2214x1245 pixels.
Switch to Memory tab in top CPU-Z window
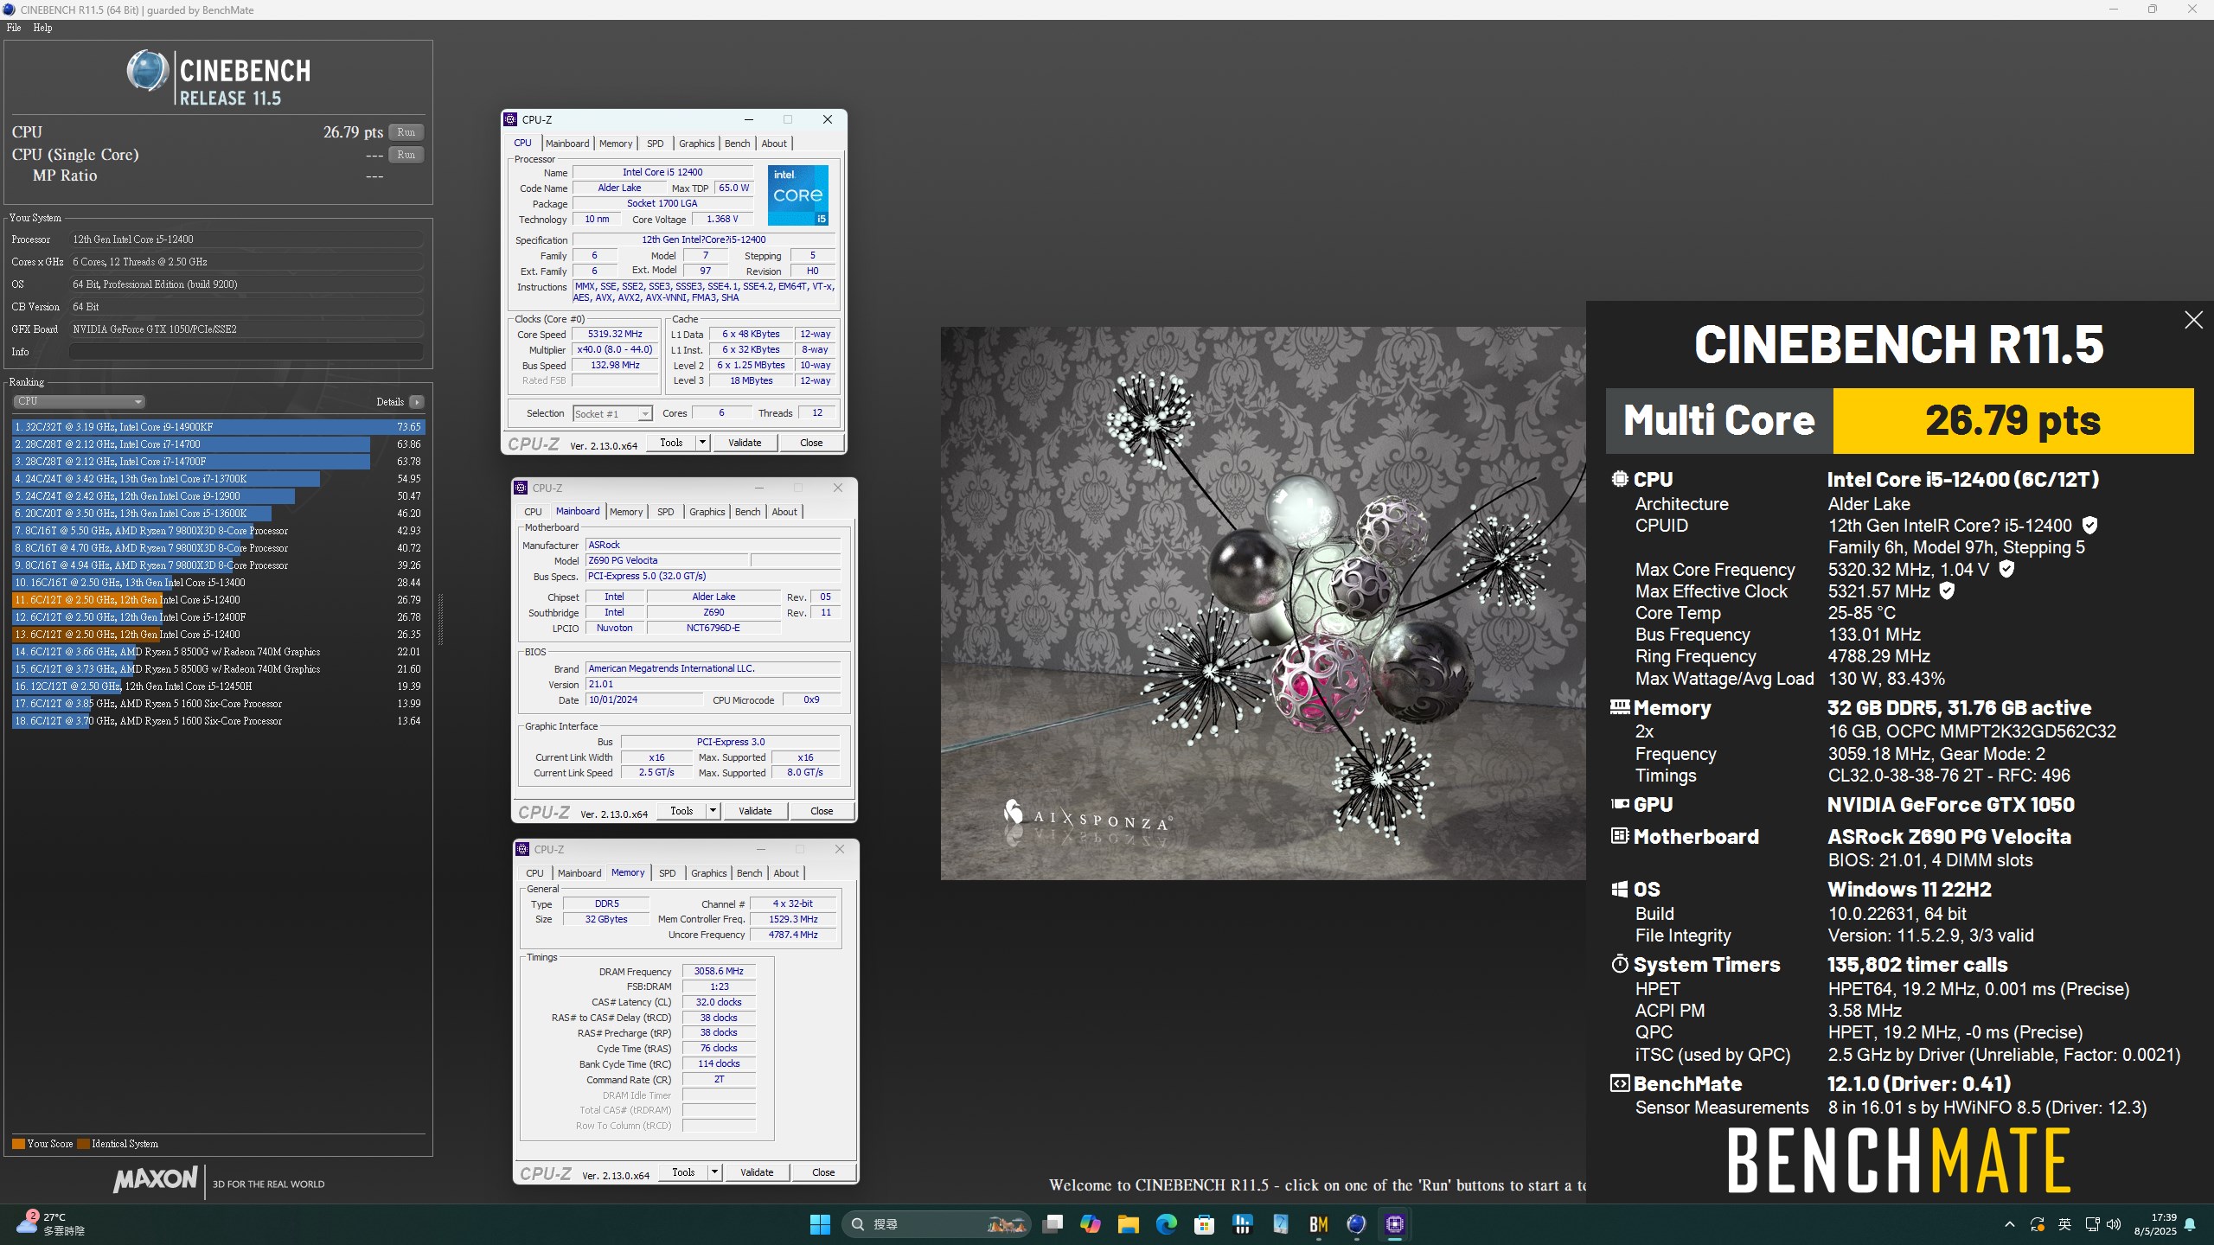[616, 144]
